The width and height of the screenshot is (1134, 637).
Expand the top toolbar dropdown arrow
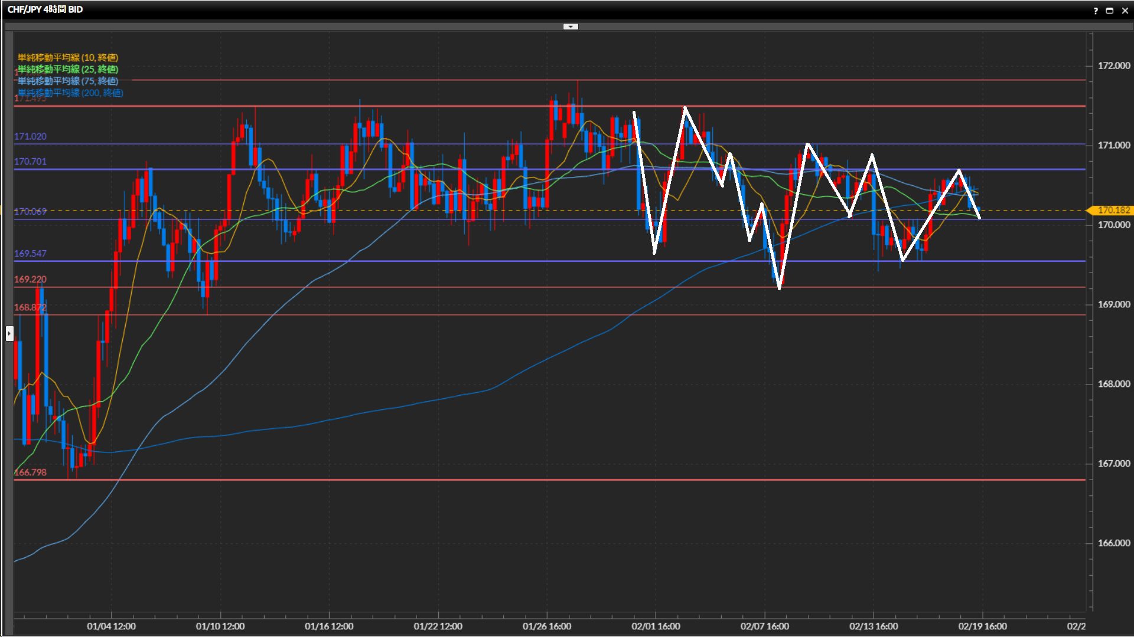[x=571, y=27]
